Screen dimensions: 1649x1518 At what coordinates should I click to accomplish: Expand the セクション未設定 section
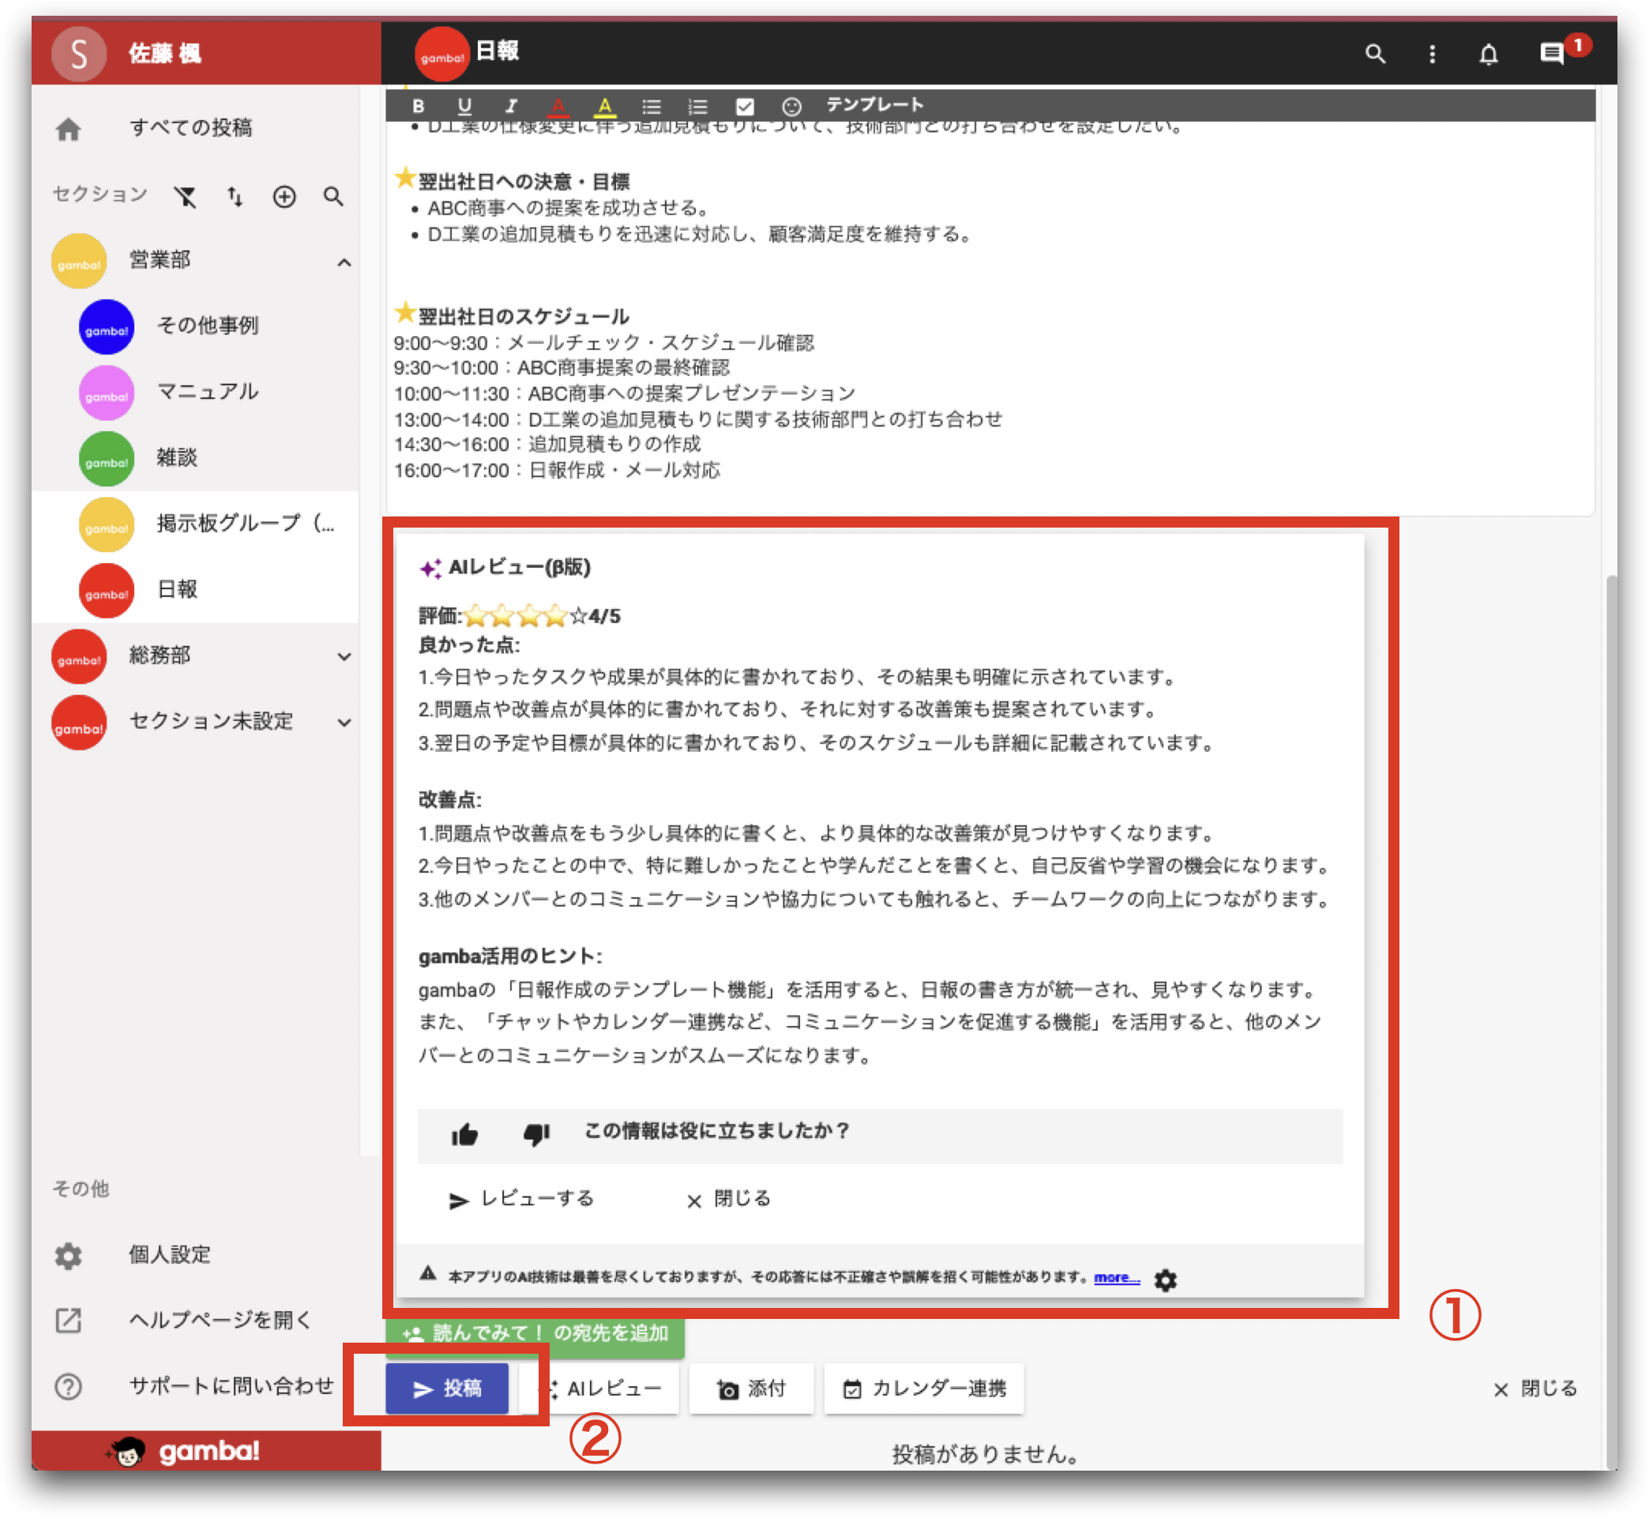pyautogui.click(x=344, y=723)
